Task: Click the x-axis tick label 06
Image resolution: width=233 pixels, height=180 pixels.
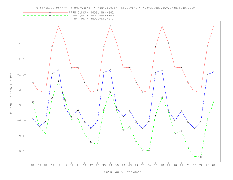Action: (x=46, y=165)
